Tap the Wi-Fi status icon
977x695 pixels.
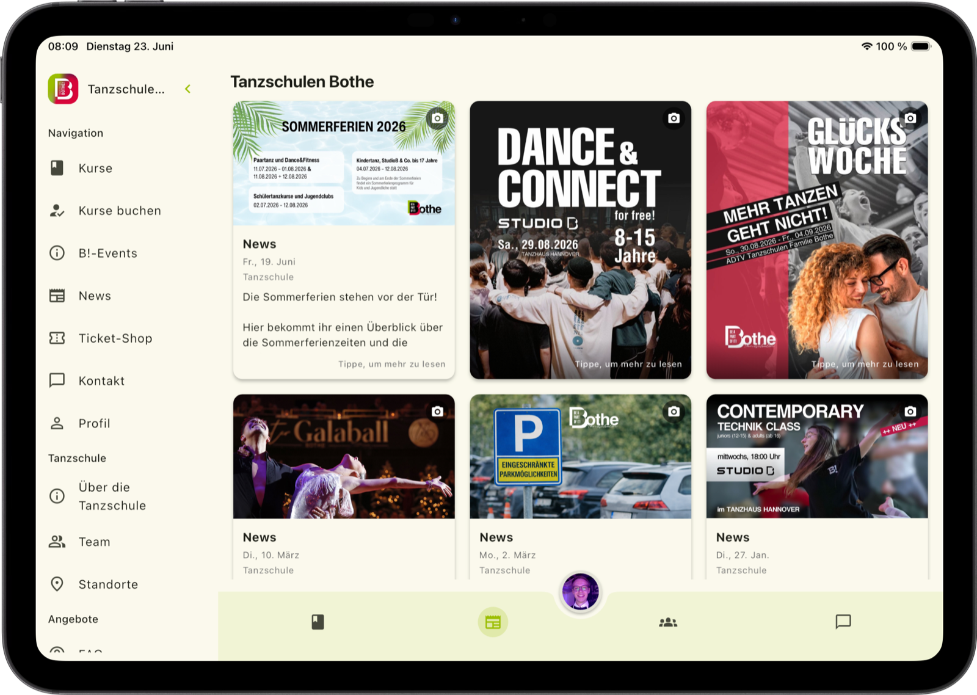click(866, 46)
